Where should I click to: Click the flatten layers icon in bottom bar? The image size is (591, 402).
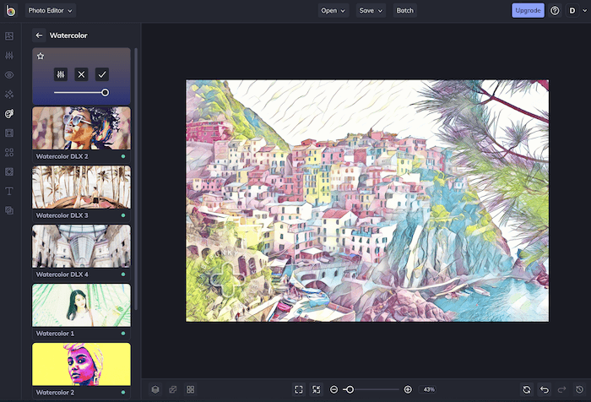click(173, 389)
